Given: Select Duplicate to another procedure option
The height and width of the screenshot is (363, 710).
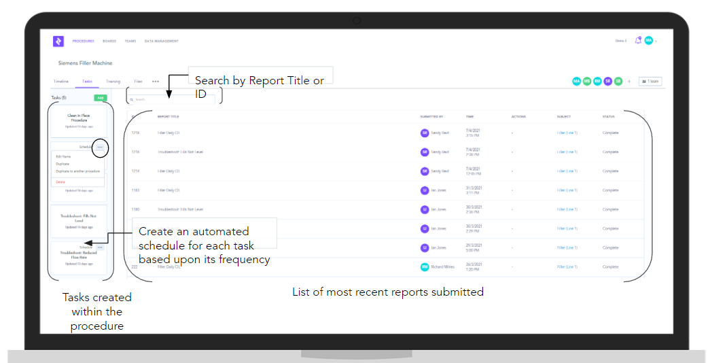Looking at the screenshot, I should [77, 171].
